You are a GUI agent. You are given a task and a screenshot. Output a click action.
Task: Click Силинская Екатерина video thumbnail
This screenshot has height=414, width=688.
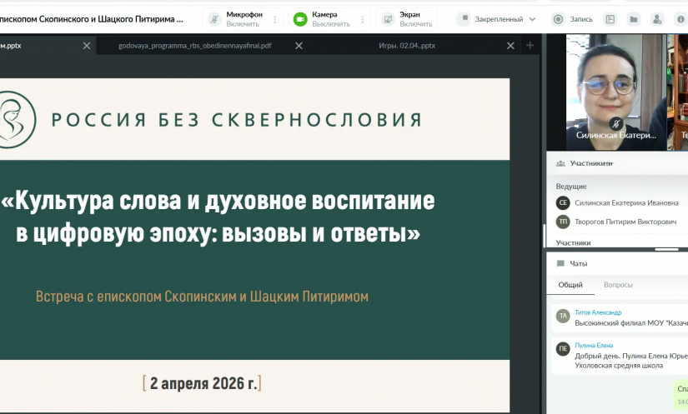616,92
